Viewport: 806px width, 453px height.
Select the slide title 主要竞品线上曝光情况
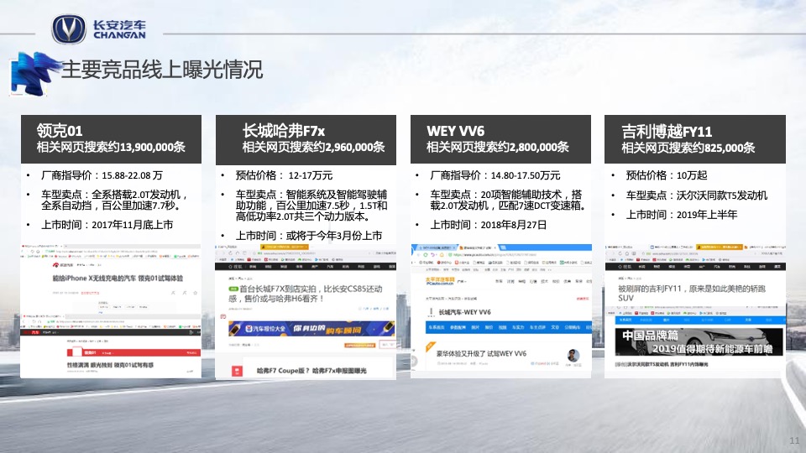point(162,70)
